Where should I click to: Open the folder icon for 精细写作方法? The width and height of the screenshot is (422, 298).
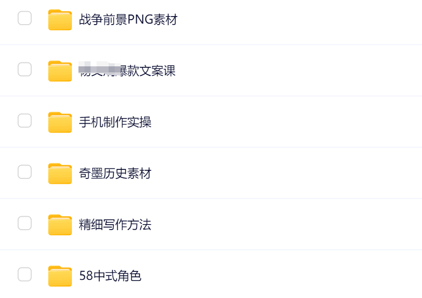click(60, 225)
